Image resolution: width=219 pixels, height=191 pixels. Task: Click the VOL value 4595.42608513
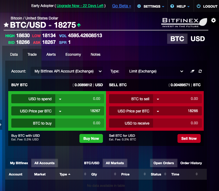(x=85, y=36)
